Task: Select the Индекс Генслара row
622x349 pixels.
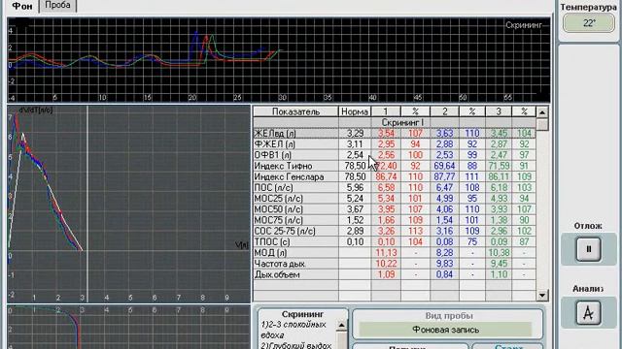Action: [x=395, y=176]
